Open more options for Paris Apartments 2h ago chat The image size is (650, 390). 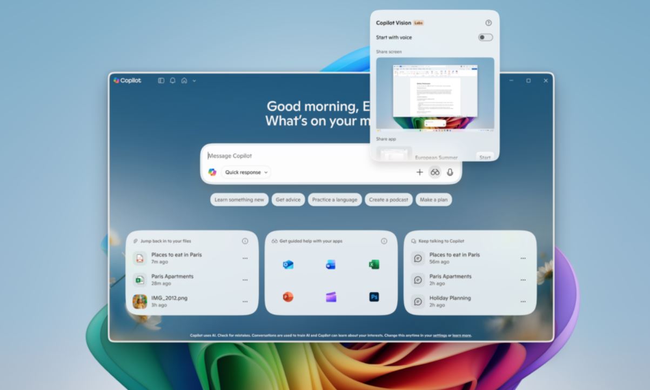point(523,280)
